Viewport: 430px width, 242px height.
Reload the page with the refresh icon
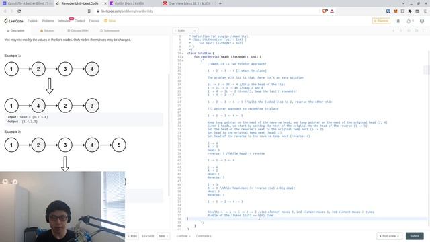coord(19,11)
